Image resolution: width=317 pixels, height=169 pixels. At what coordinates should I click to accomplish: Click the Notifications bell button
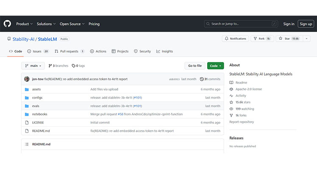pyautogui.click(x=235, y=38)
